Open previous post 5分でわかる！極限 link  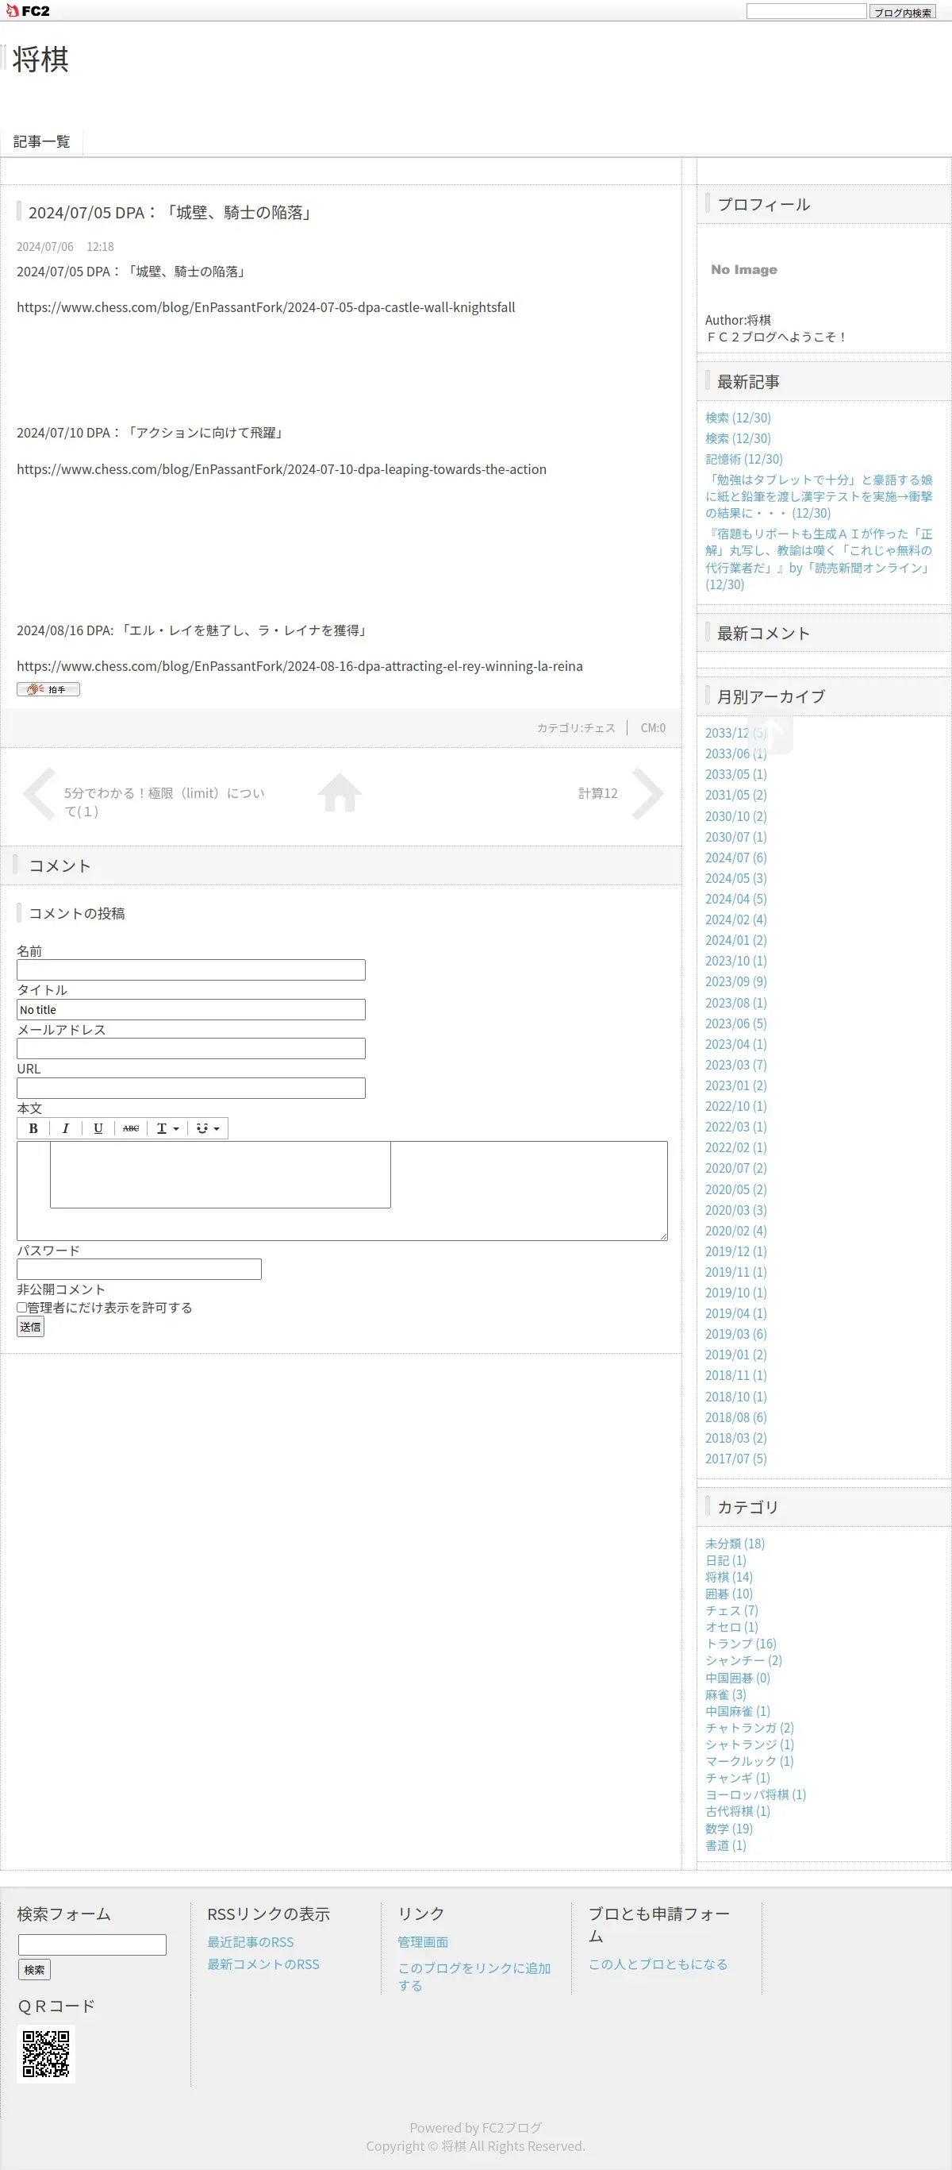coord(164,802)
